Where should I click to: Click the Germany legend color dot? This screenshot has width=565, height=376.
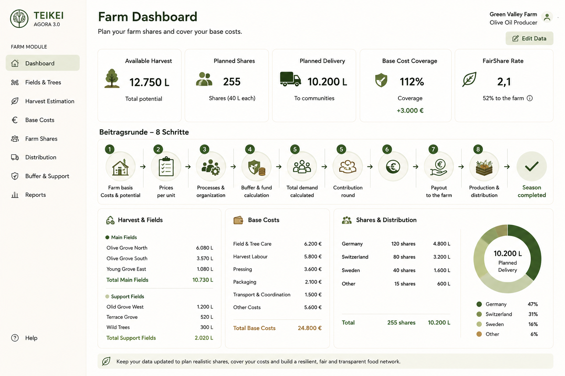pos(479,304)
